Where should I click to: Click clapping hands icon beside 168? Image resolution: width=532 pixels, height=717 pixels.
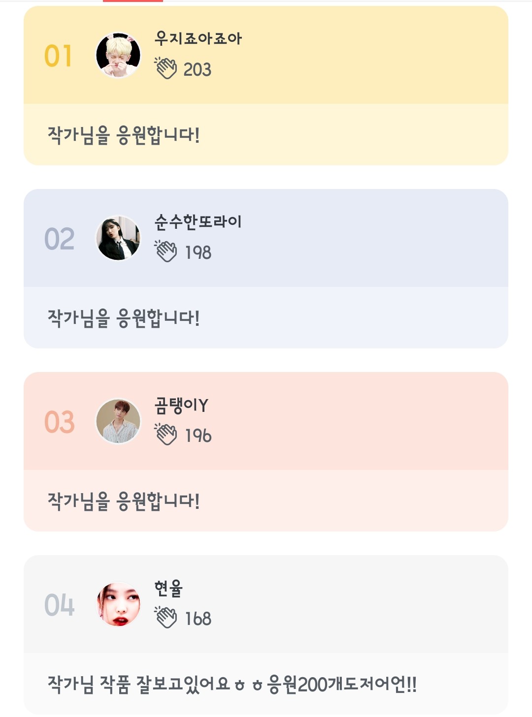click(166, 618)
